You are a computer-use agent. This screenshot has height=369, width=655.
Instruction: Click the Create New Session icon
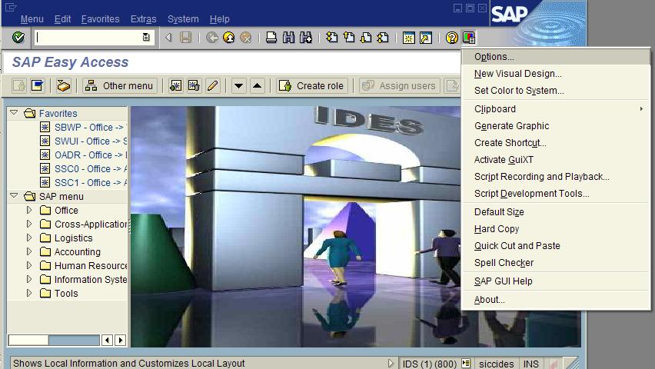[x=408, y=38]
